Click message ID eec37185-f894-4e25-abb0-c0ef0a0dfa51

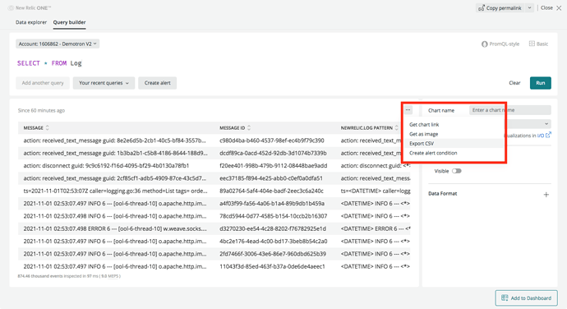coord(271,178)
